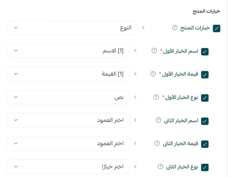Click the arrow icon beside النوع dropdown
Screen dimensions: 228x177
143,27
